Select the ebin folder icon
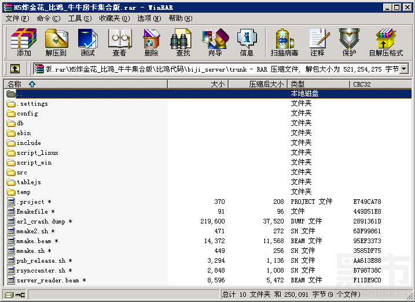This screenshot has height=302, width=415. [x=11, y=133]
